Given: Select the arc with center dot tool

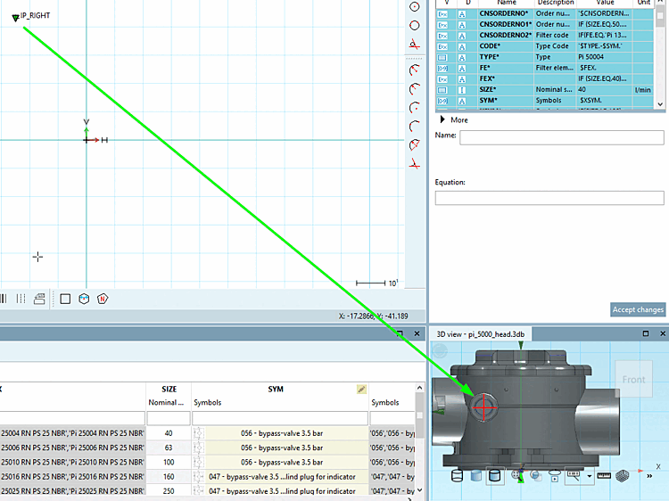Looking at the screenshot, I should [414, 108].
